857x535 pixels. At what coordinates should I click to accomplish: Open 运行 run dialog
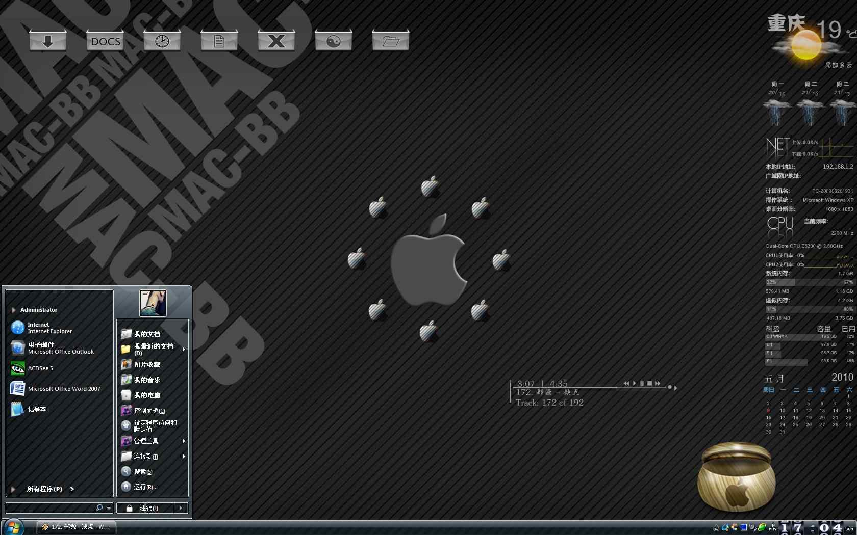[153, 487]
